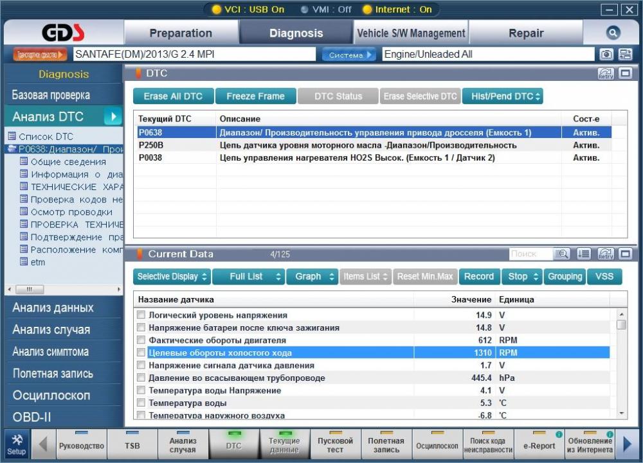
Task: Open the Selective Display dropdown
Action: [173, 277]
